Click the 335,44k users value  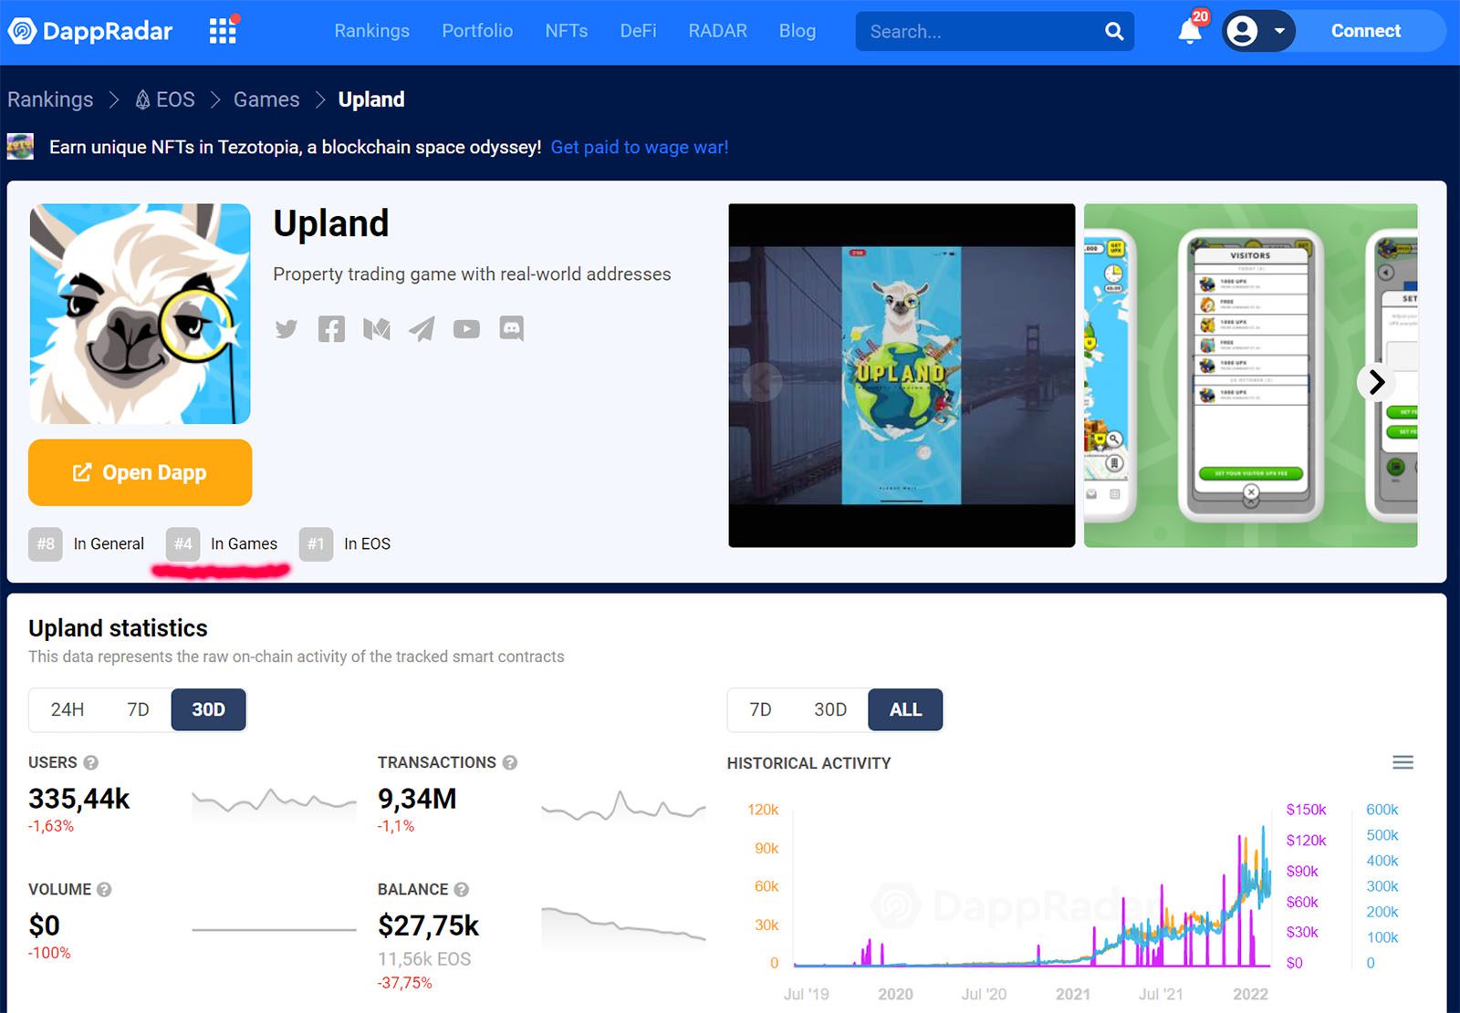(x=79, y=799)
